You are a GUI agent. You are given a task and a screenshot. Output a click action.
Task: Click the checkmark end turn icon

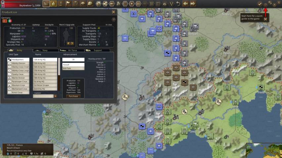click(x=260, y=4)
